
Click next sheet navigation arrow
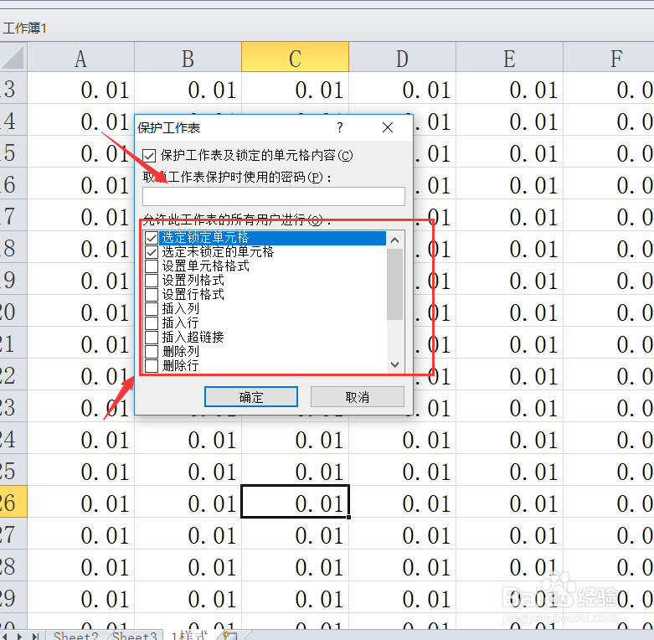pos(19,637)
